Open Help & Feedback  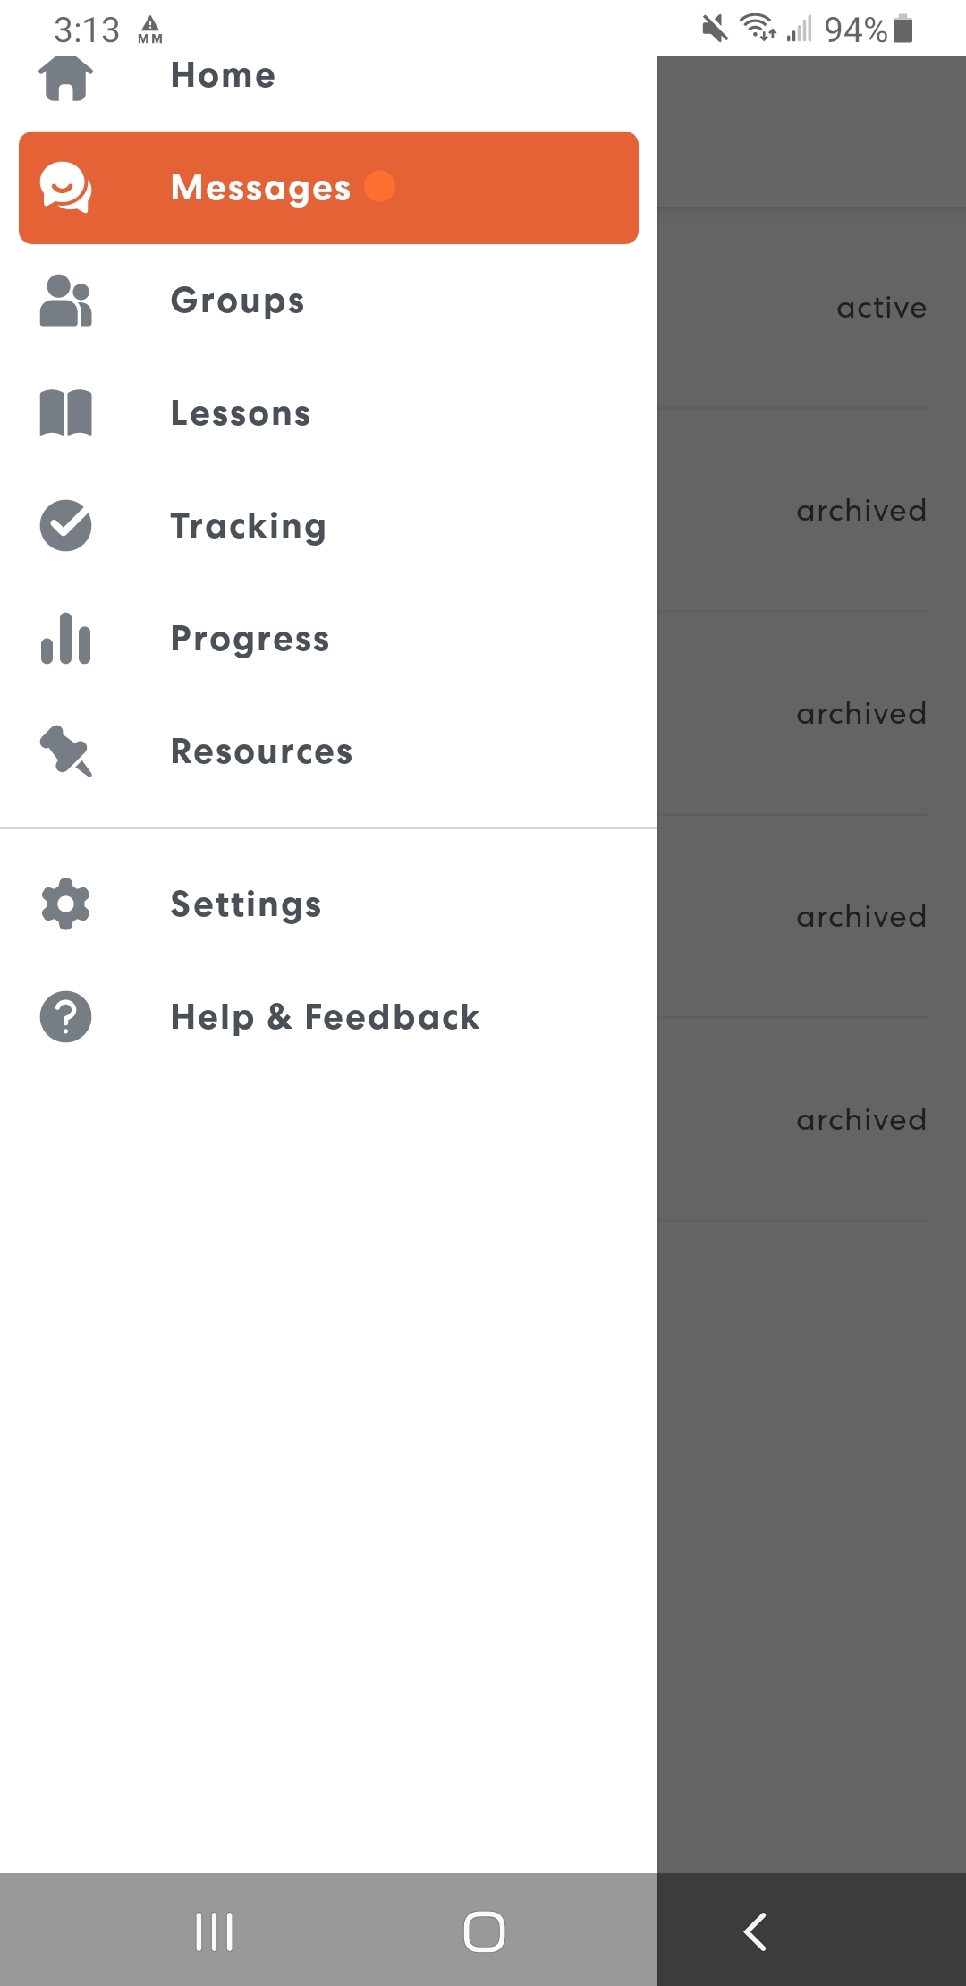325,1018
